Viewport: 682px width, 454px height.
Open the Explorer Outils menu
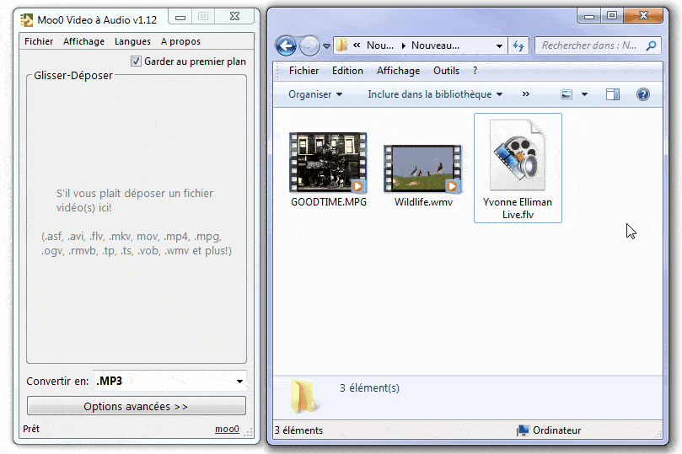pos(446,71)
